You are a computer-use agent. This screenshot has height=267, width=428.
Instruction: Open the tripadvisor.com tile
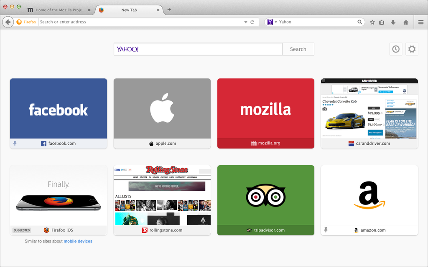[x=265, y=196]
